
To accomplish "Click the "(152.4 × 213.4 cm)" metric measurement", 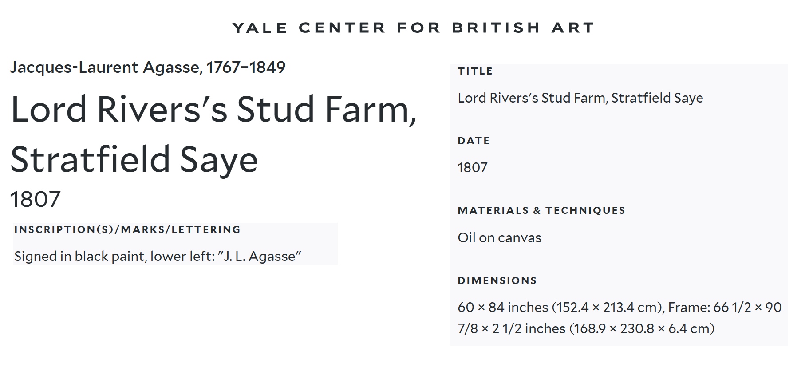I will [608, 307].
